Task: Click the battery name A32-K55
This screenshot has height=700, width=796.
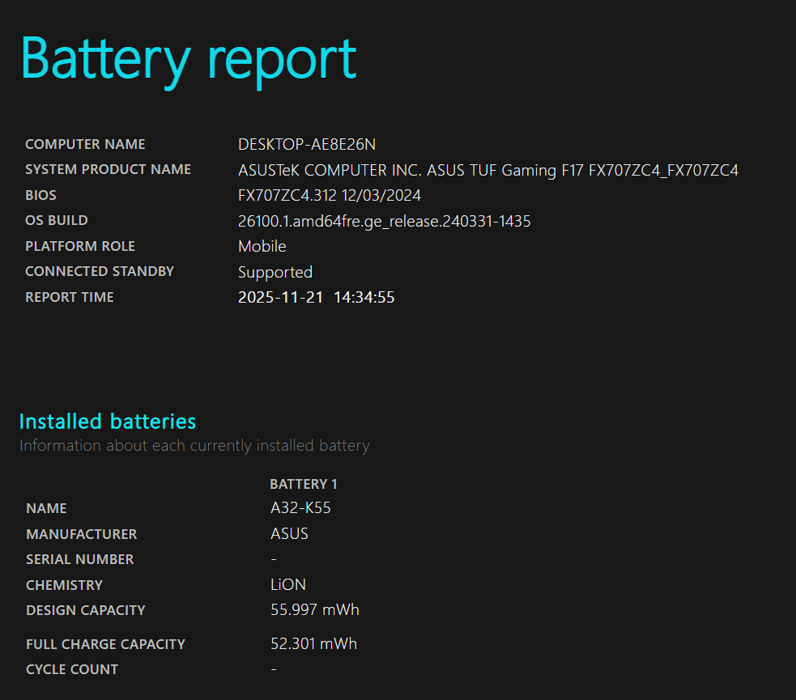Action: [300, 508]
